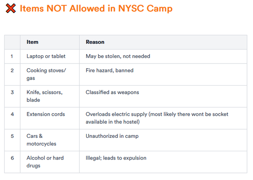
Task: Select the 'Reason' column header
Action: 163,42
